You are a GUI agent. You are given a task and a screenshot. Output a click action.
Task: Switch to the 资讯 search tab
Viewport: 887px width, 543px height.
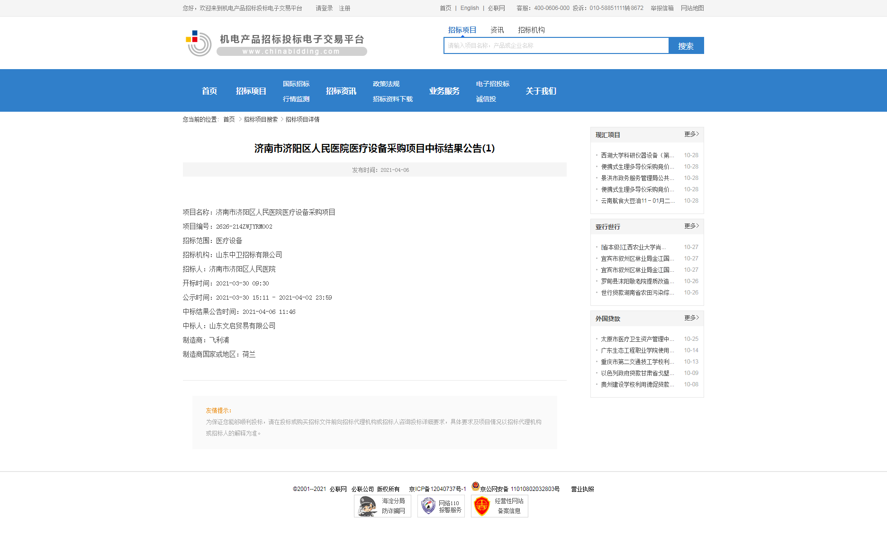click(x=497, y=29)
